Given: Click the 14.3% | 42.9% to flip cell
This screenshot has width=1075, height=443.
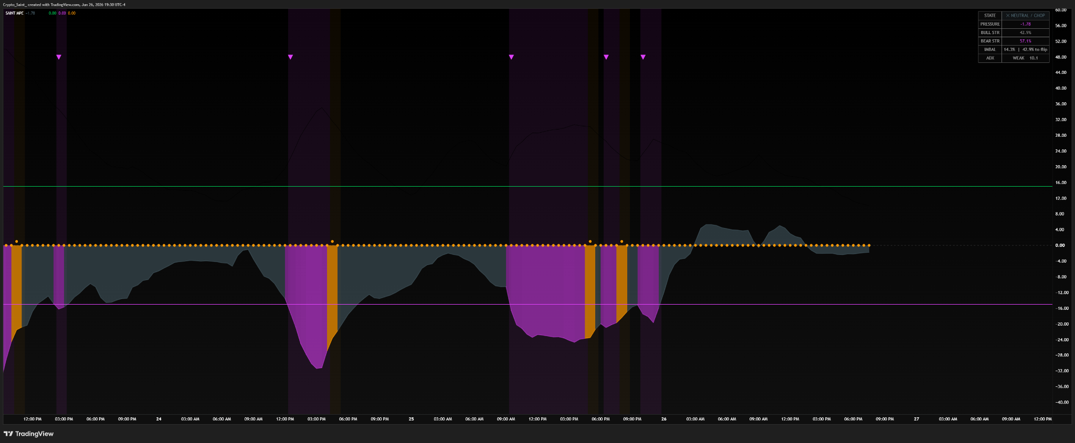Looking at the screenshot, I should click(x=1026, y=49).
